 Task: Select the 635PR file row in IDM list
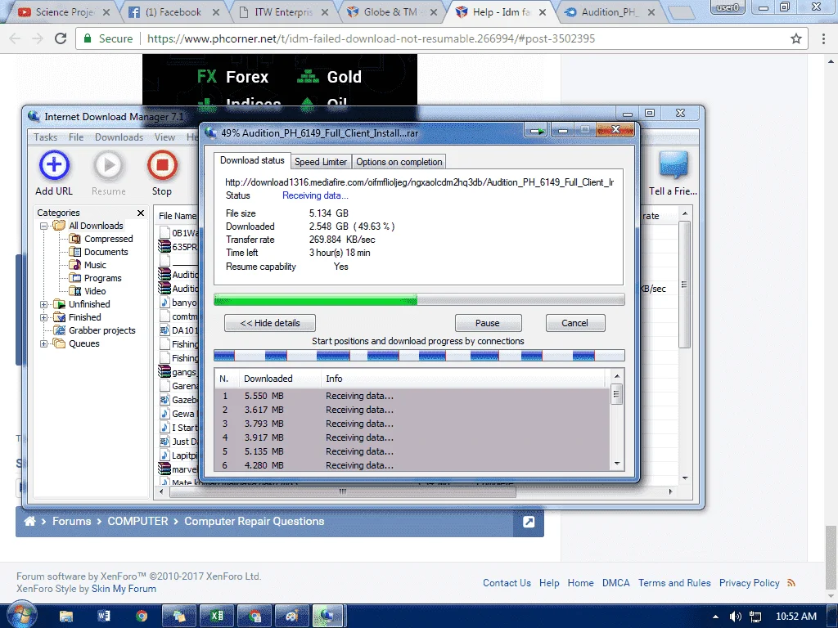[178, 247]
